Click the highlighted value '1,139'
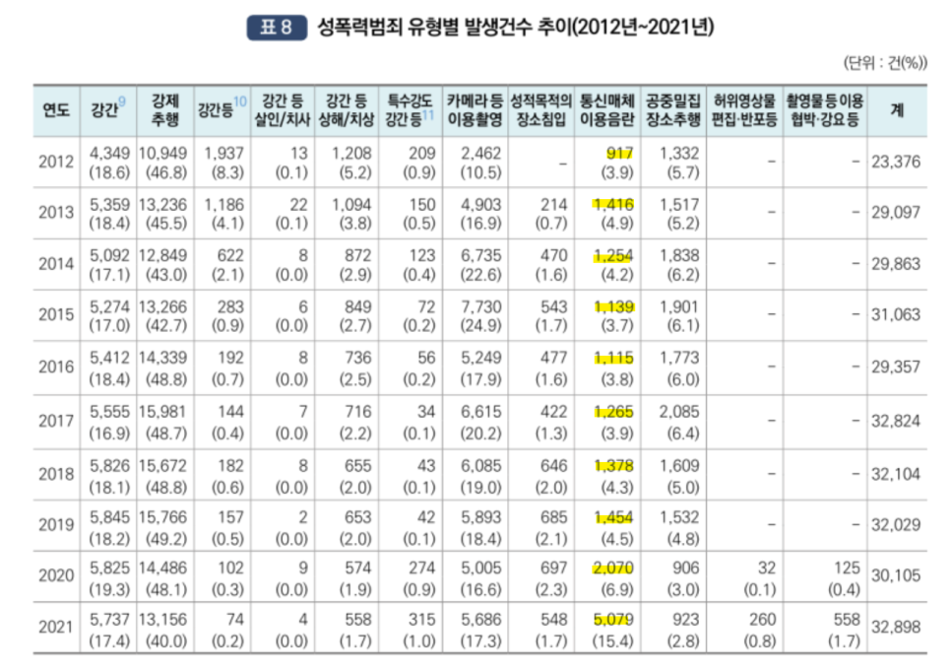 coord(613,307)
